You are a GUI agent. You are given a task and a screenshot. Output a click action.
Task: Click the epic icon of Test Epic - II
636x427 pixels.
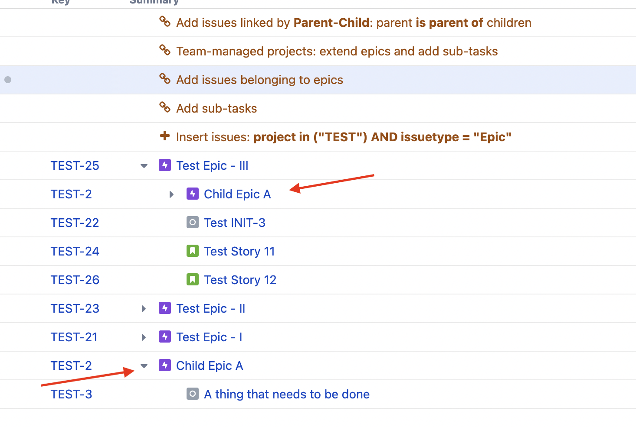click(x=165, y=308)
